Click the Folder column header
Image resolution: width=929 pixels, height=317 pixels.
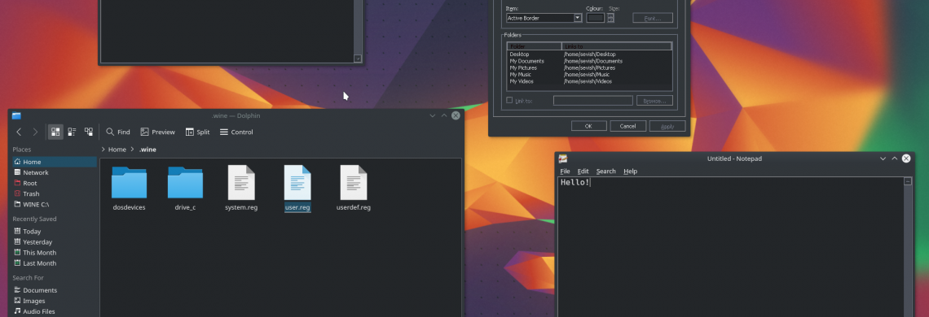pos(535,46)
